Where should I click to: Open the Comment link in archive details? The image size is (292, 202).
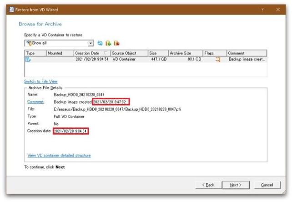pos(35,102)
